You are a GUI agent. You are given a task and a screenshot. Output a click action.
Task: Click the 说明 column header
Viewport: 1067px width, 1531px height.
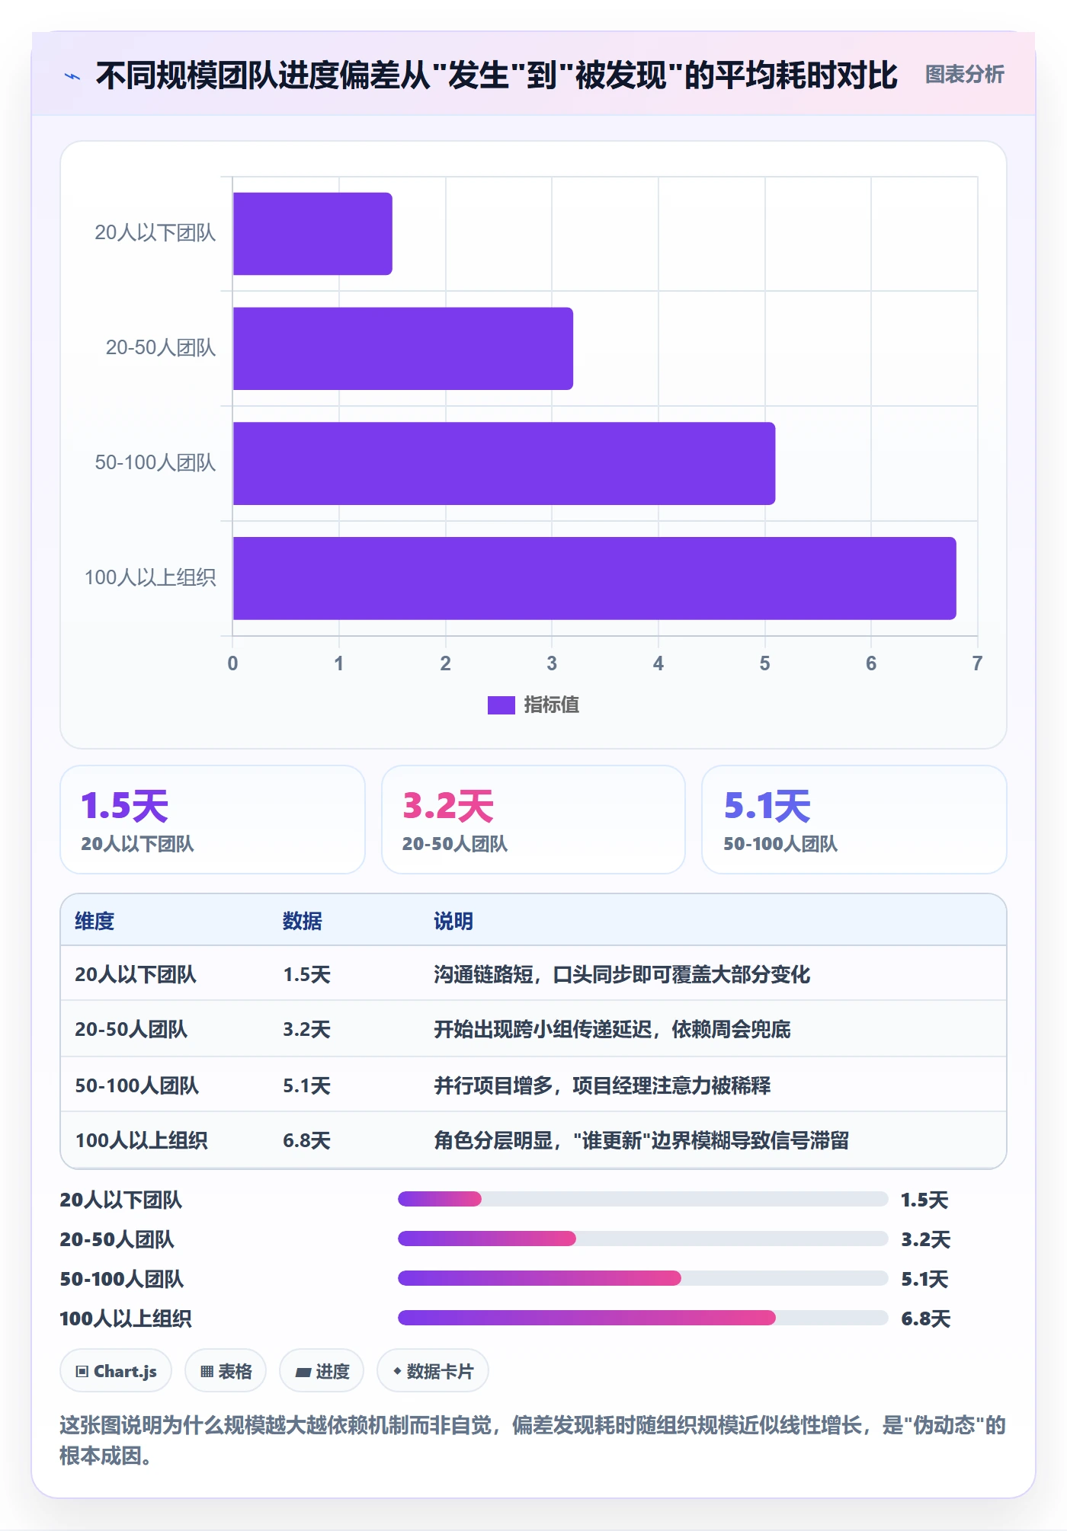click(453, 921)
